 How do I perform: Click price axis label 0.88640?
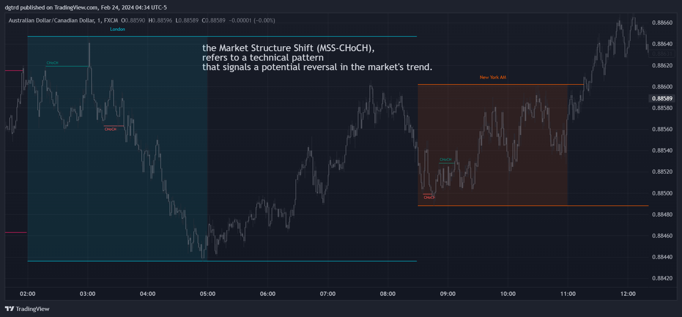click(662, 44)
